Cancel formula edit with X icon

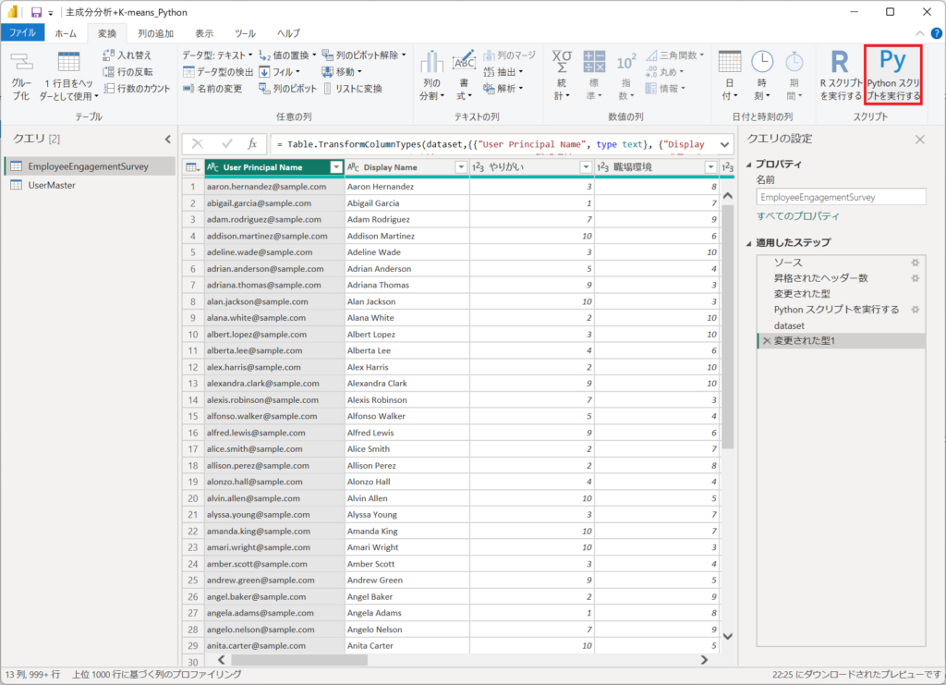click(198, 143)
